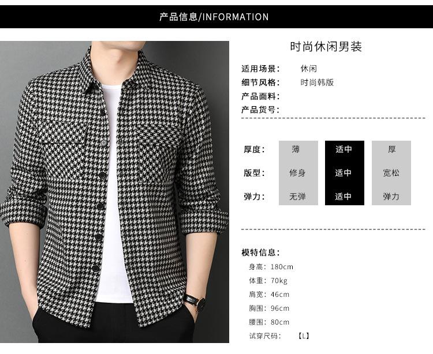The width and height of the screenshot is (433, 354).
Task: Click the 身高 180cm model info line
Action: tap(271, 267)
